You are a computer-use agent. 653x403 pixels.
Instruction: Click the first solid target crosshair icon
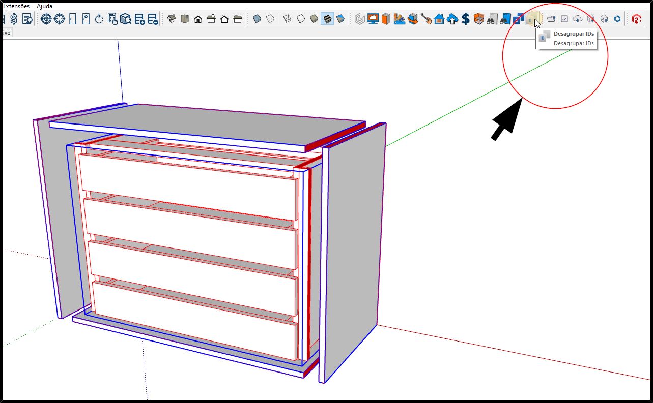(46, 19)
